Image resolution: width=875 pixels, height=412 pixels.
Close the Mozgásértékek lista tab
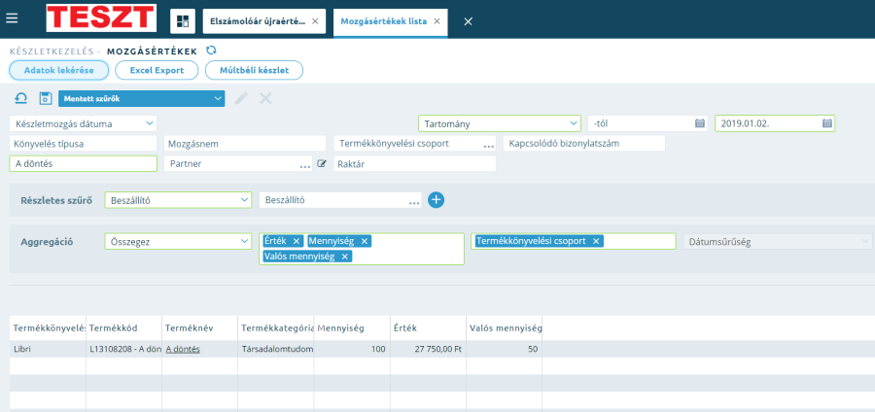click(437, 21)
